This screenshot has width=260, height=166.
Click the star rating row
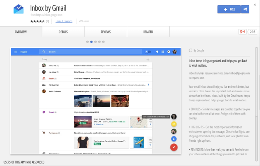[x=38, y=21]
